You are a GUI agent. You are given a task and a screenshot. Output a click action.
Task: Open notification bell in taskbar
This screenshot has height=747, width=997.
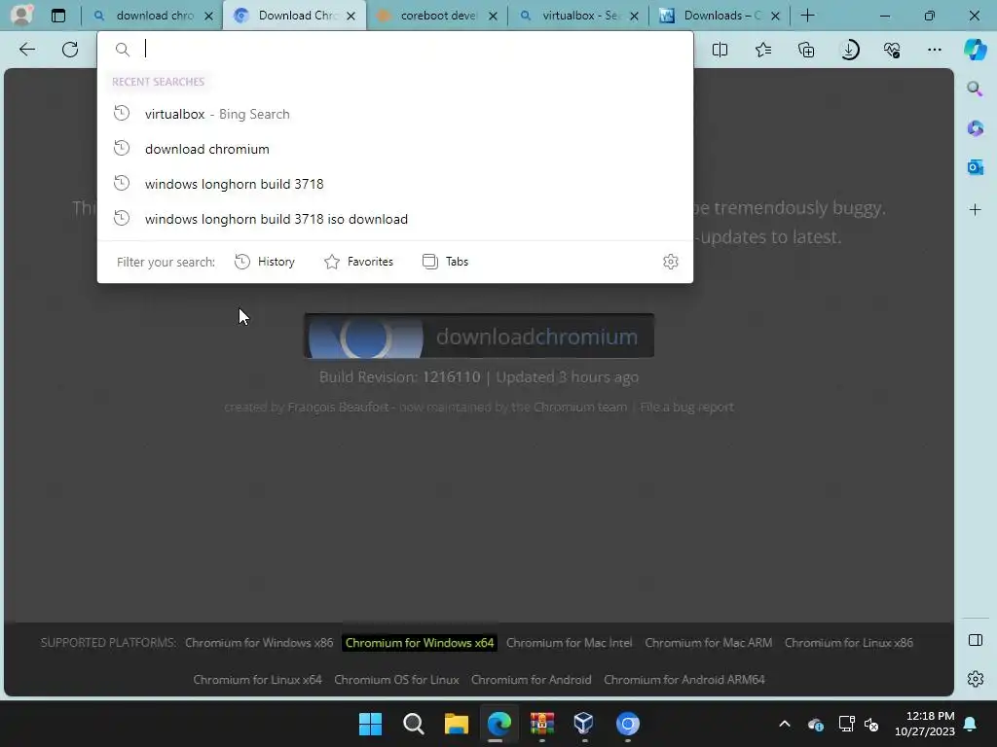tap(971, 724)
